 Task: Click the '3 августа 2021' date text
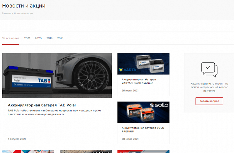pyautogui.click(x=17, y=139)
